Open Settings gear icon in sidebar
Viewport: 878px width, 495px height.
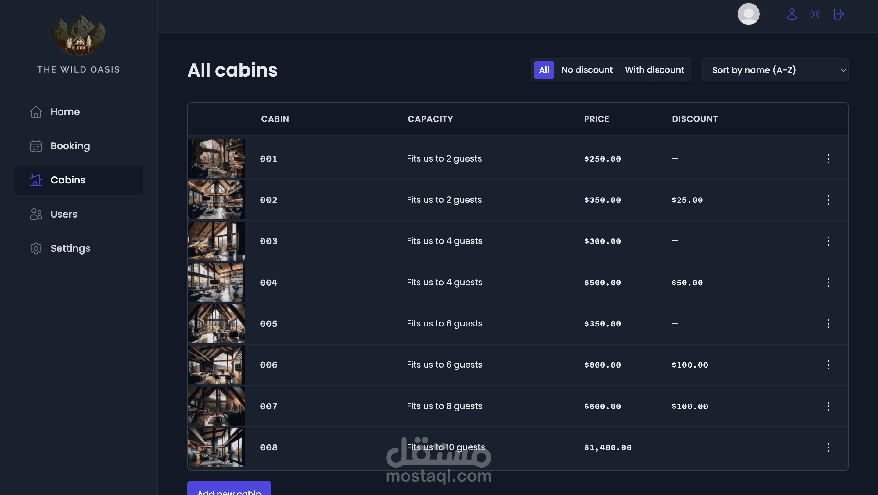(x=36, y=248)
